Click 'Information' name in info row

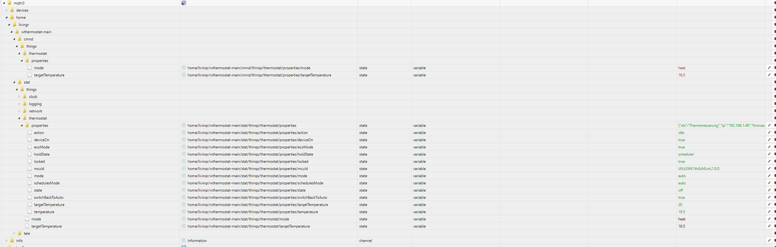(197, 241)
